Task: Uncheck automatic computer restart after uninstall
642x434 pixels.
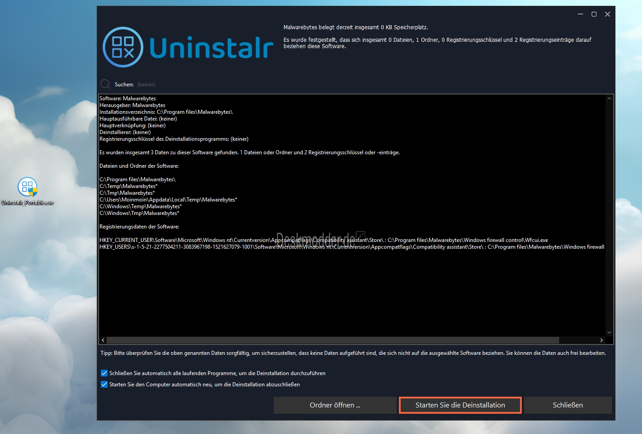Action: pos(104,385)
